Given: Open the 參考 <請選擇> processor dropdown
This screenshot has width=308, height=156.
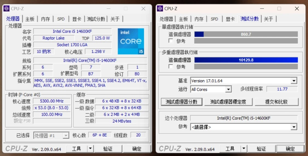Looking at the screenshot, I should (294, 127).
